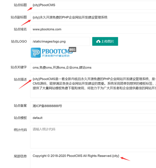Click the 站点模板 field showing default
Image resolution: width=156 pixels, height=168 pixels.
pos(93,118)
